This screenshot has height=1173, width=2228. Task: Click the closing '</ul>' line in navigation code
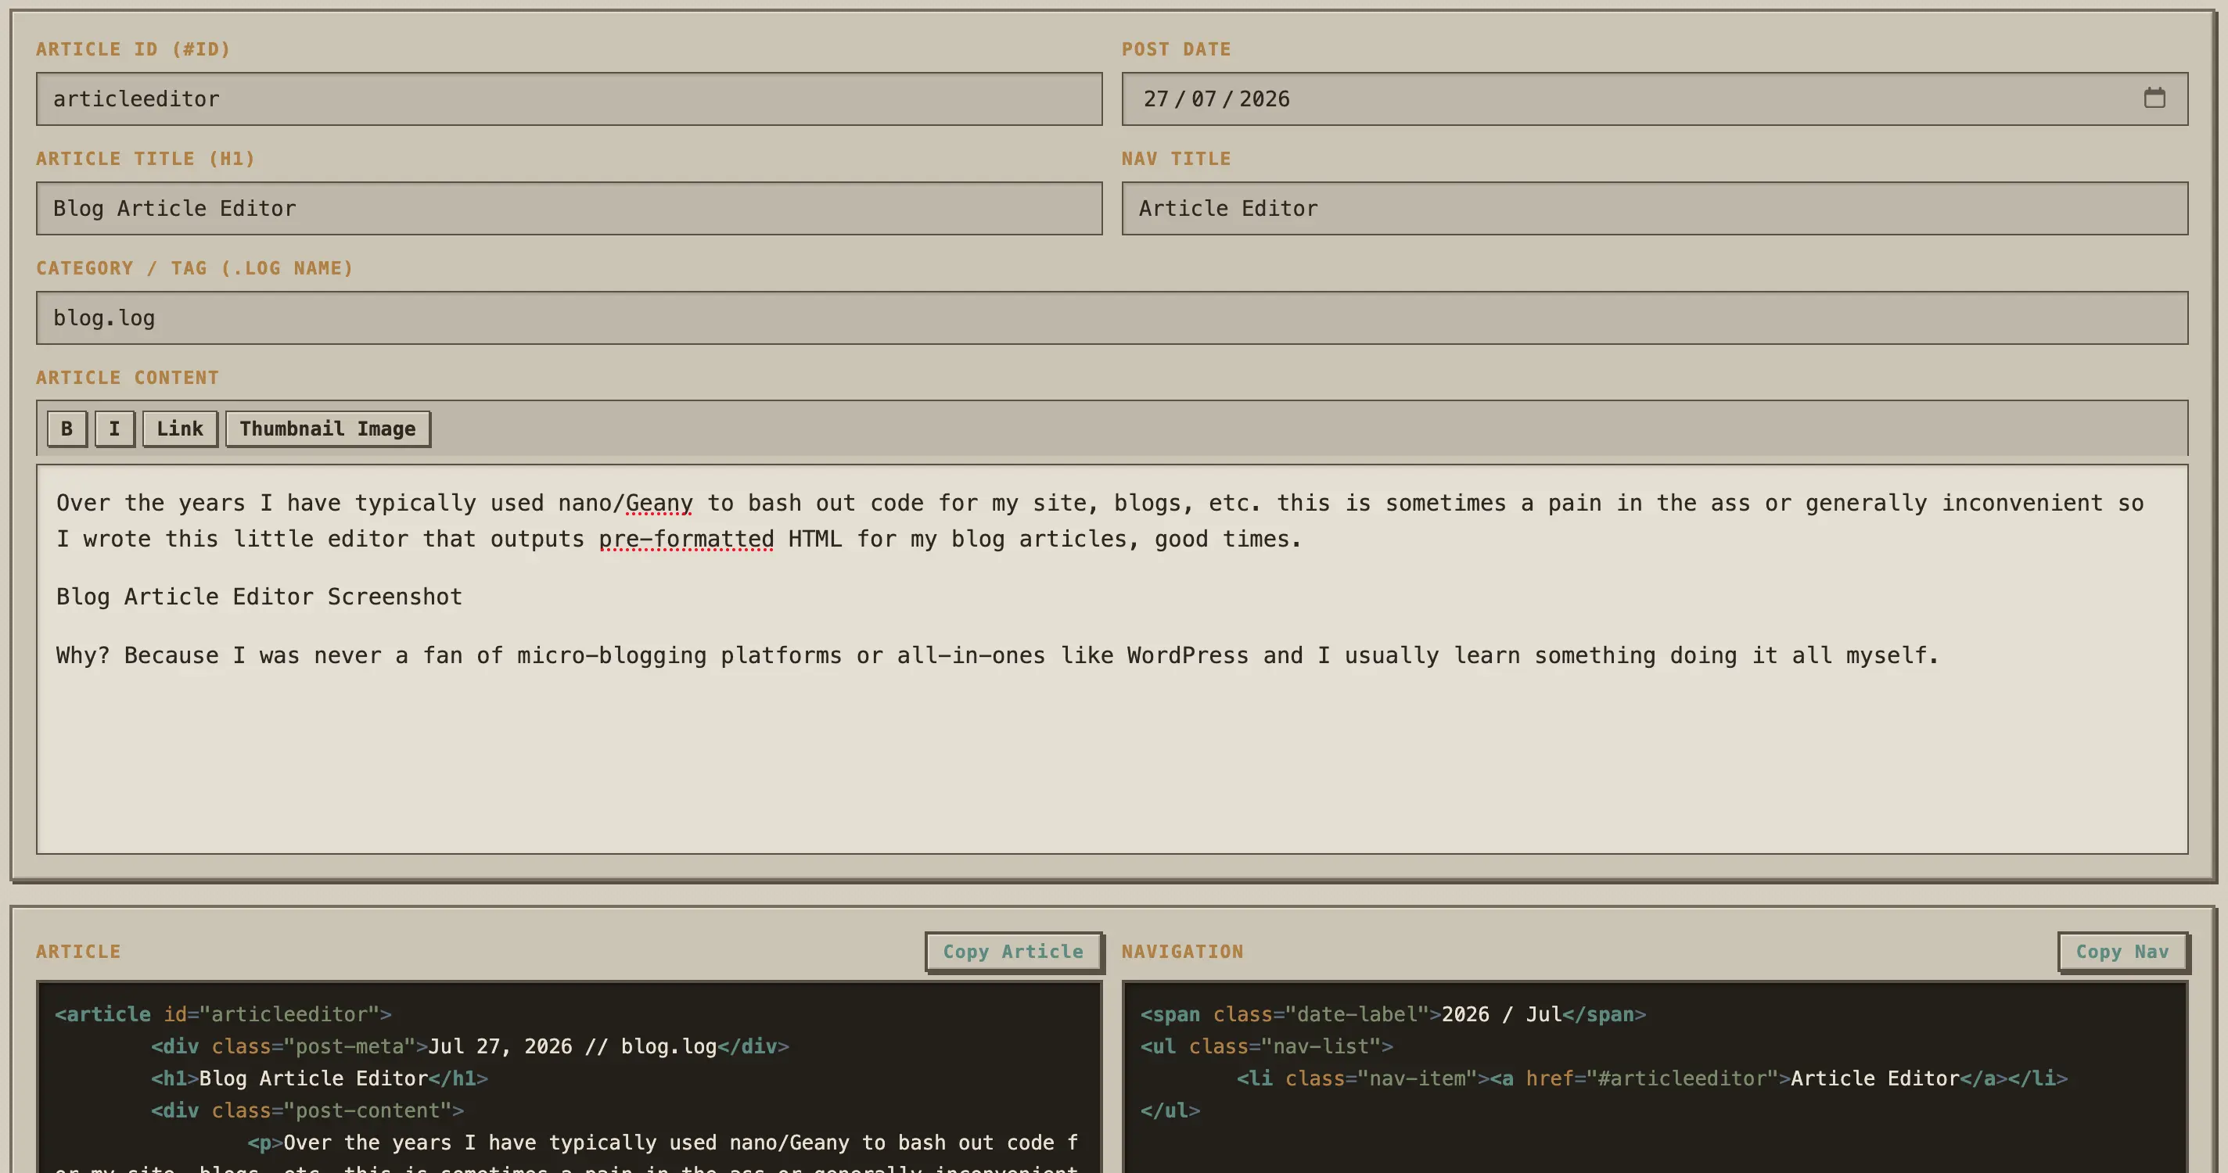pyautogui.click(x=1170, y=1110)
